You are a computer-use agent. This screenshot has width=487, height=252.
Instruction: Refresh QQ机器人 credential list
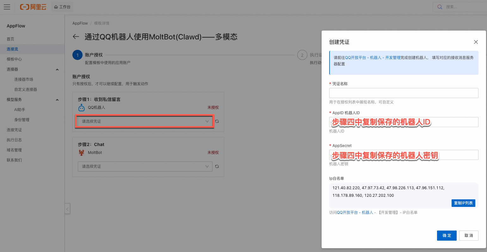point(217,121)
